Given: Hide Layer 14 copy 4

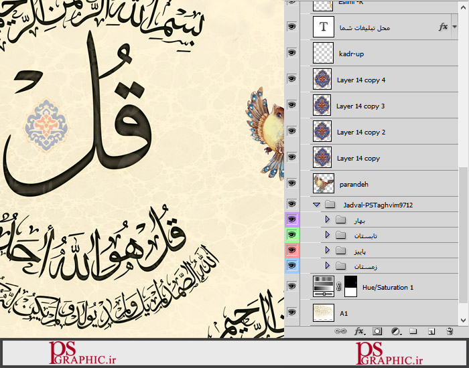Looking at the screenshot, I should pyautogui.click(x=291, y=78).
